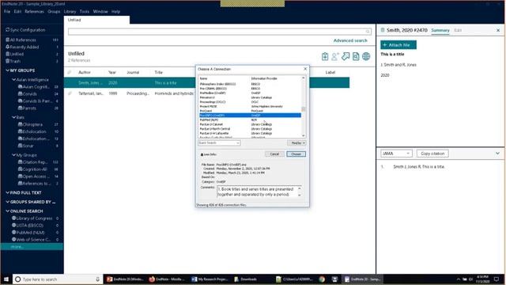
Task: Open References menu
Action: 34,11
